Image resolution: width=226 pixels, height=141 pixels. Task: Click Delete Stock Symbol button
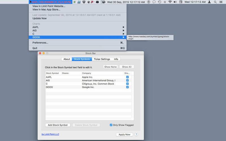tap(86, 125)
